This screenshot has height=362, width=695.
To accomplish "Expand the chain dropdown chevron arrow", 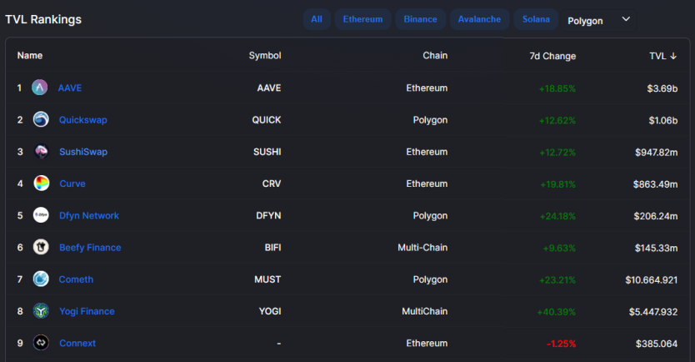I will point(626,19).
